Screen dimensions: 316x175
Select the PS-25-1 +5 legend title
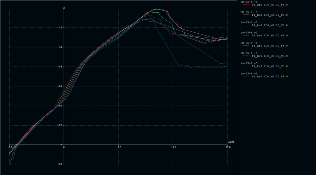coord(249,2)
